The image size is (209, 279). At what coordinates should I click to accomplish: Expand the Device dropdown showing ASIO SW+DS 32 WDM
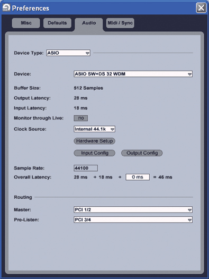coord(133,74)
